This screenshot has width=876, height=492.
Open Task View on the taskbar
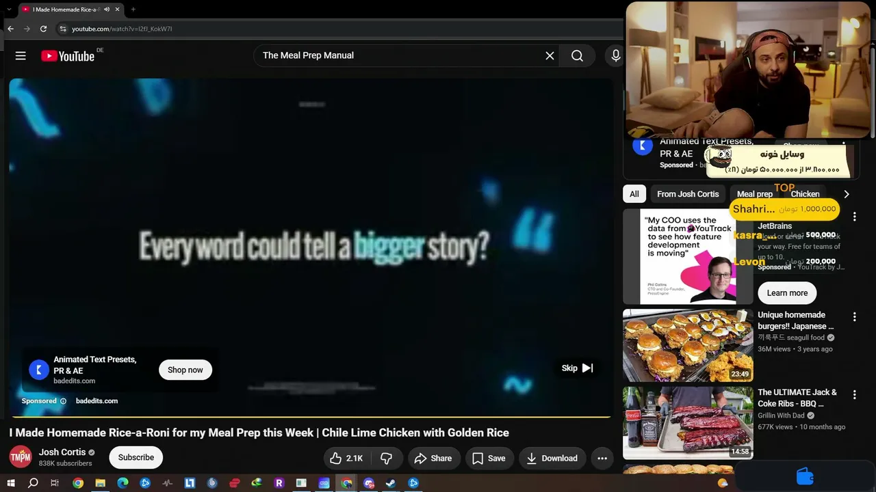click(55, 483)
